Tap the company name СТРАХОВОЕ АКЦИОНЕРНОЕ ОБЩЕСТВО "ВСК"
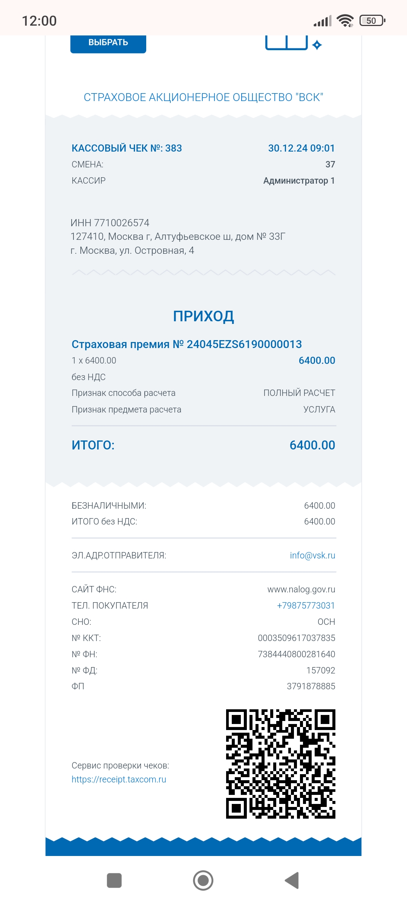This screenshot has height=905, width=407. click(x=203, y=97)
